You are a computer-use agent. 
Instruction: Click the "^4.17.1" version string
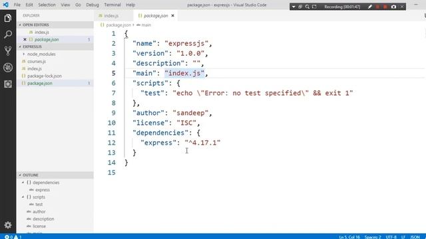coord(202,143)
